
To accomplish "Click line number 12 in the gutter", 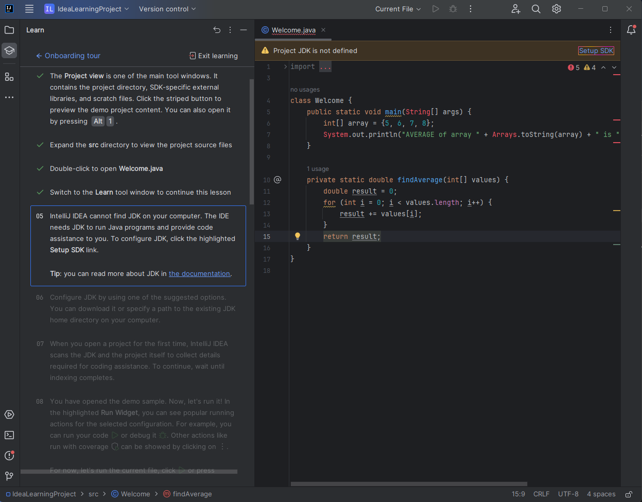I will (x=266, y=203).
